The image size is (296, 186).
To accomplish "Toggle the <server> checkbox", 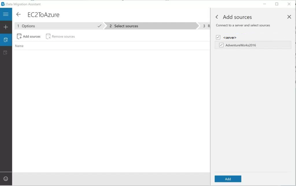I will pyautogui.click(x=218, y=37).
